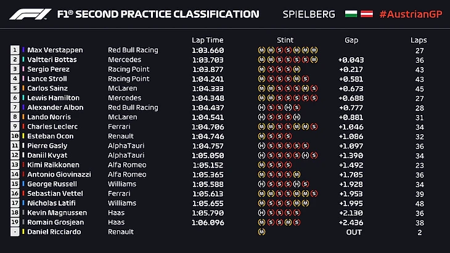
Task: Click Daniel Ricciardo's OUT gap status
Action: [353, 231]
